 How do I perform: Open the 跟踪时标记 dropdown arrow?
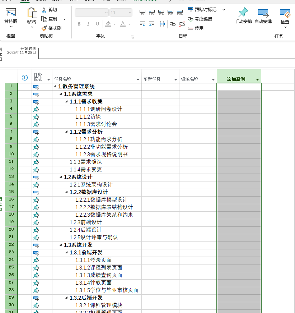click(224, 10)
